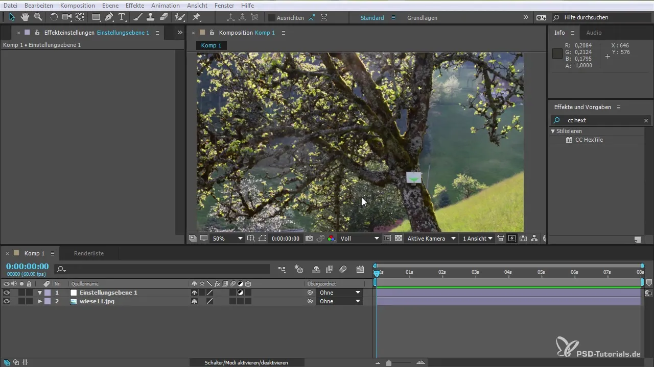
Task: Toggle mask and shape path visibility icon
Action: point(262,238)
